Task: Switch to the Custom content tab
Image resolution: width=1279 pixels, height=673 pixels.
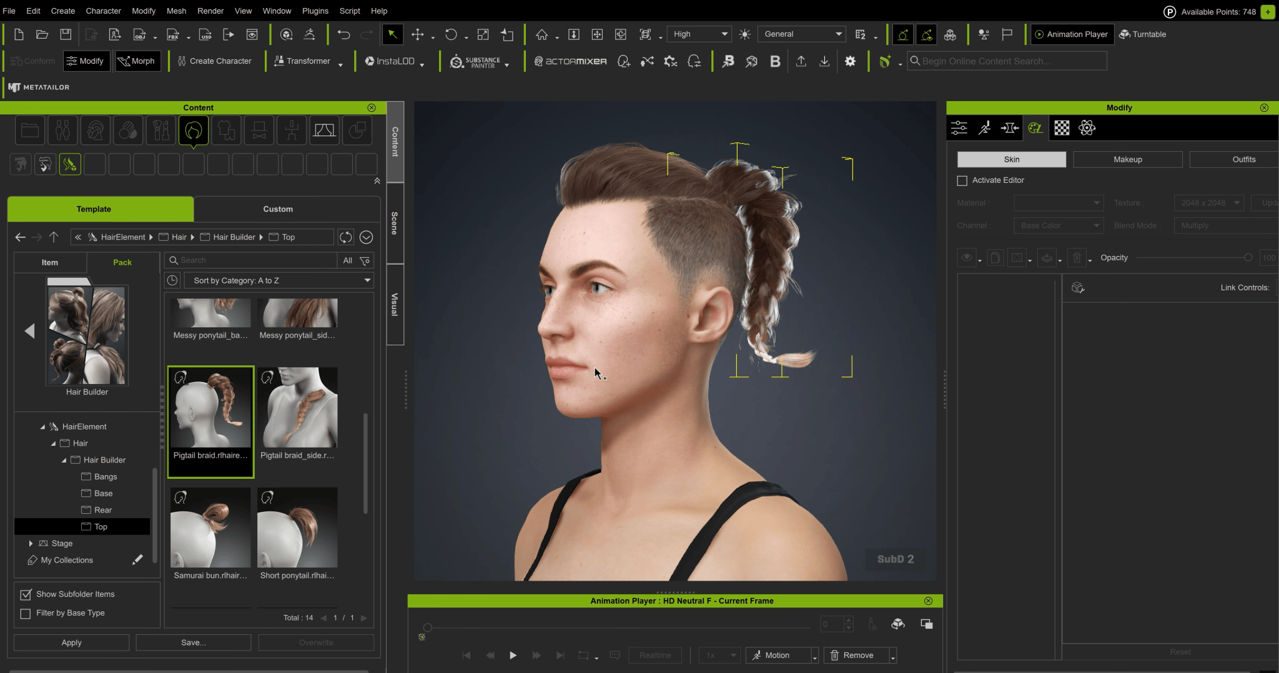Action: click(x=278, y=209)
